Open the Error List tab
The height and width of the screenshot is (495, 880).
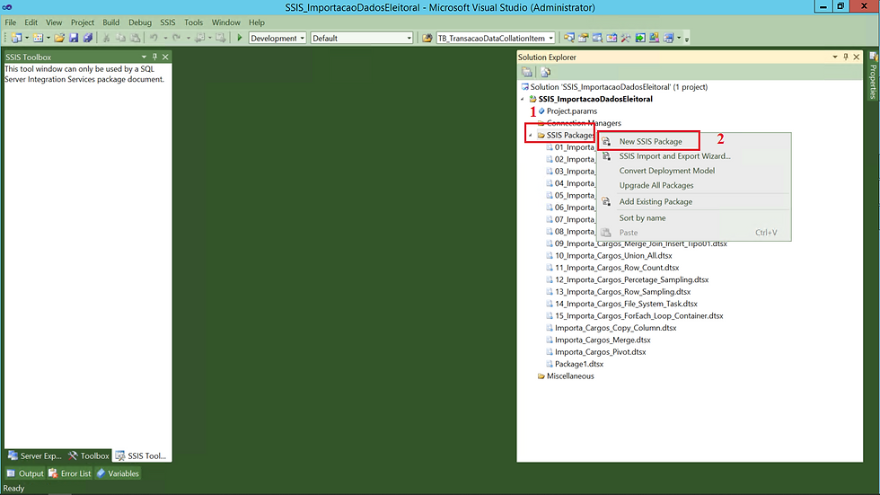click(70, 473)
